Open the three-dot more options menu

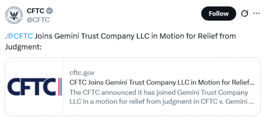tap(256, 13)
